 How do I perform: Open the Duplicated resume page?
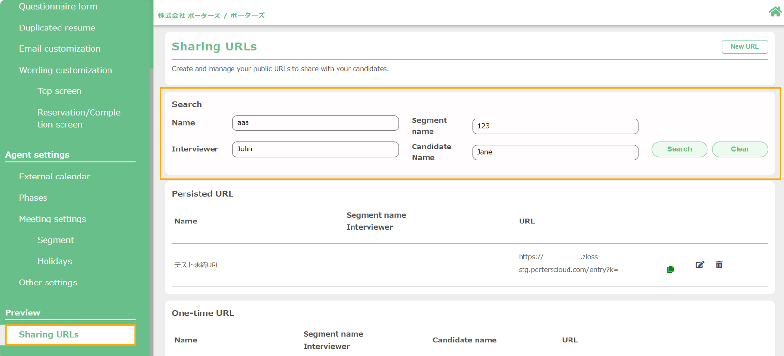57,28
